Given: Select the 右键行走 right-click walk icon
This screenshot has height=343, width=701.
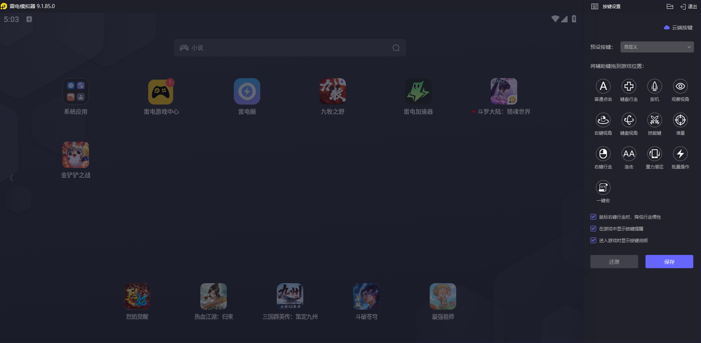Looking at the screenshot, I should click(603, 154).
